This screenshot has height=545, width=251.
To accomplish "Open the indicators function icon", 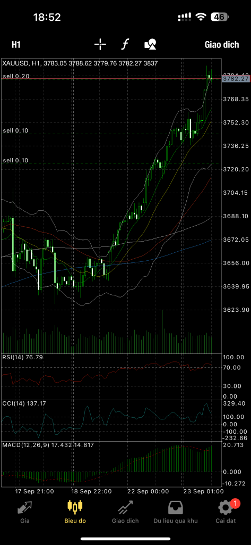I will [x=125, y=44].
